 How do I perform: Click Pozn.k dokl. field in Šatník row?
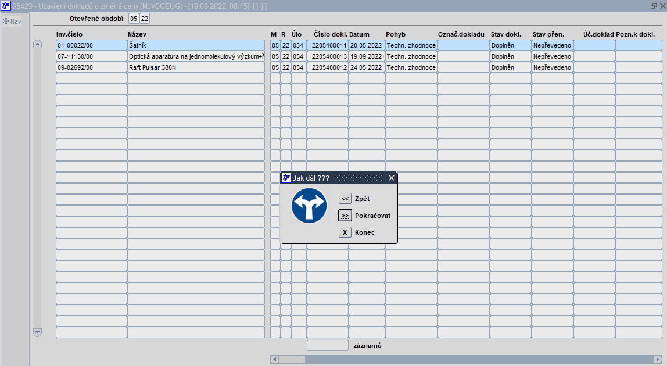(x=639, y=45)
